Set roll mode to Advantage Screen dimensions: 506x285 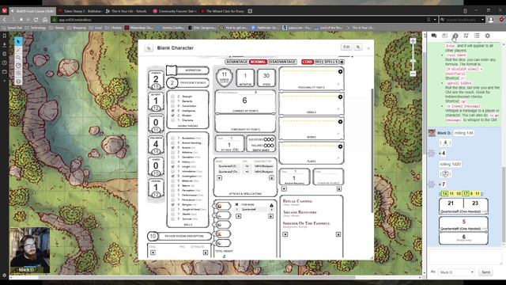[x=236, y=62]
